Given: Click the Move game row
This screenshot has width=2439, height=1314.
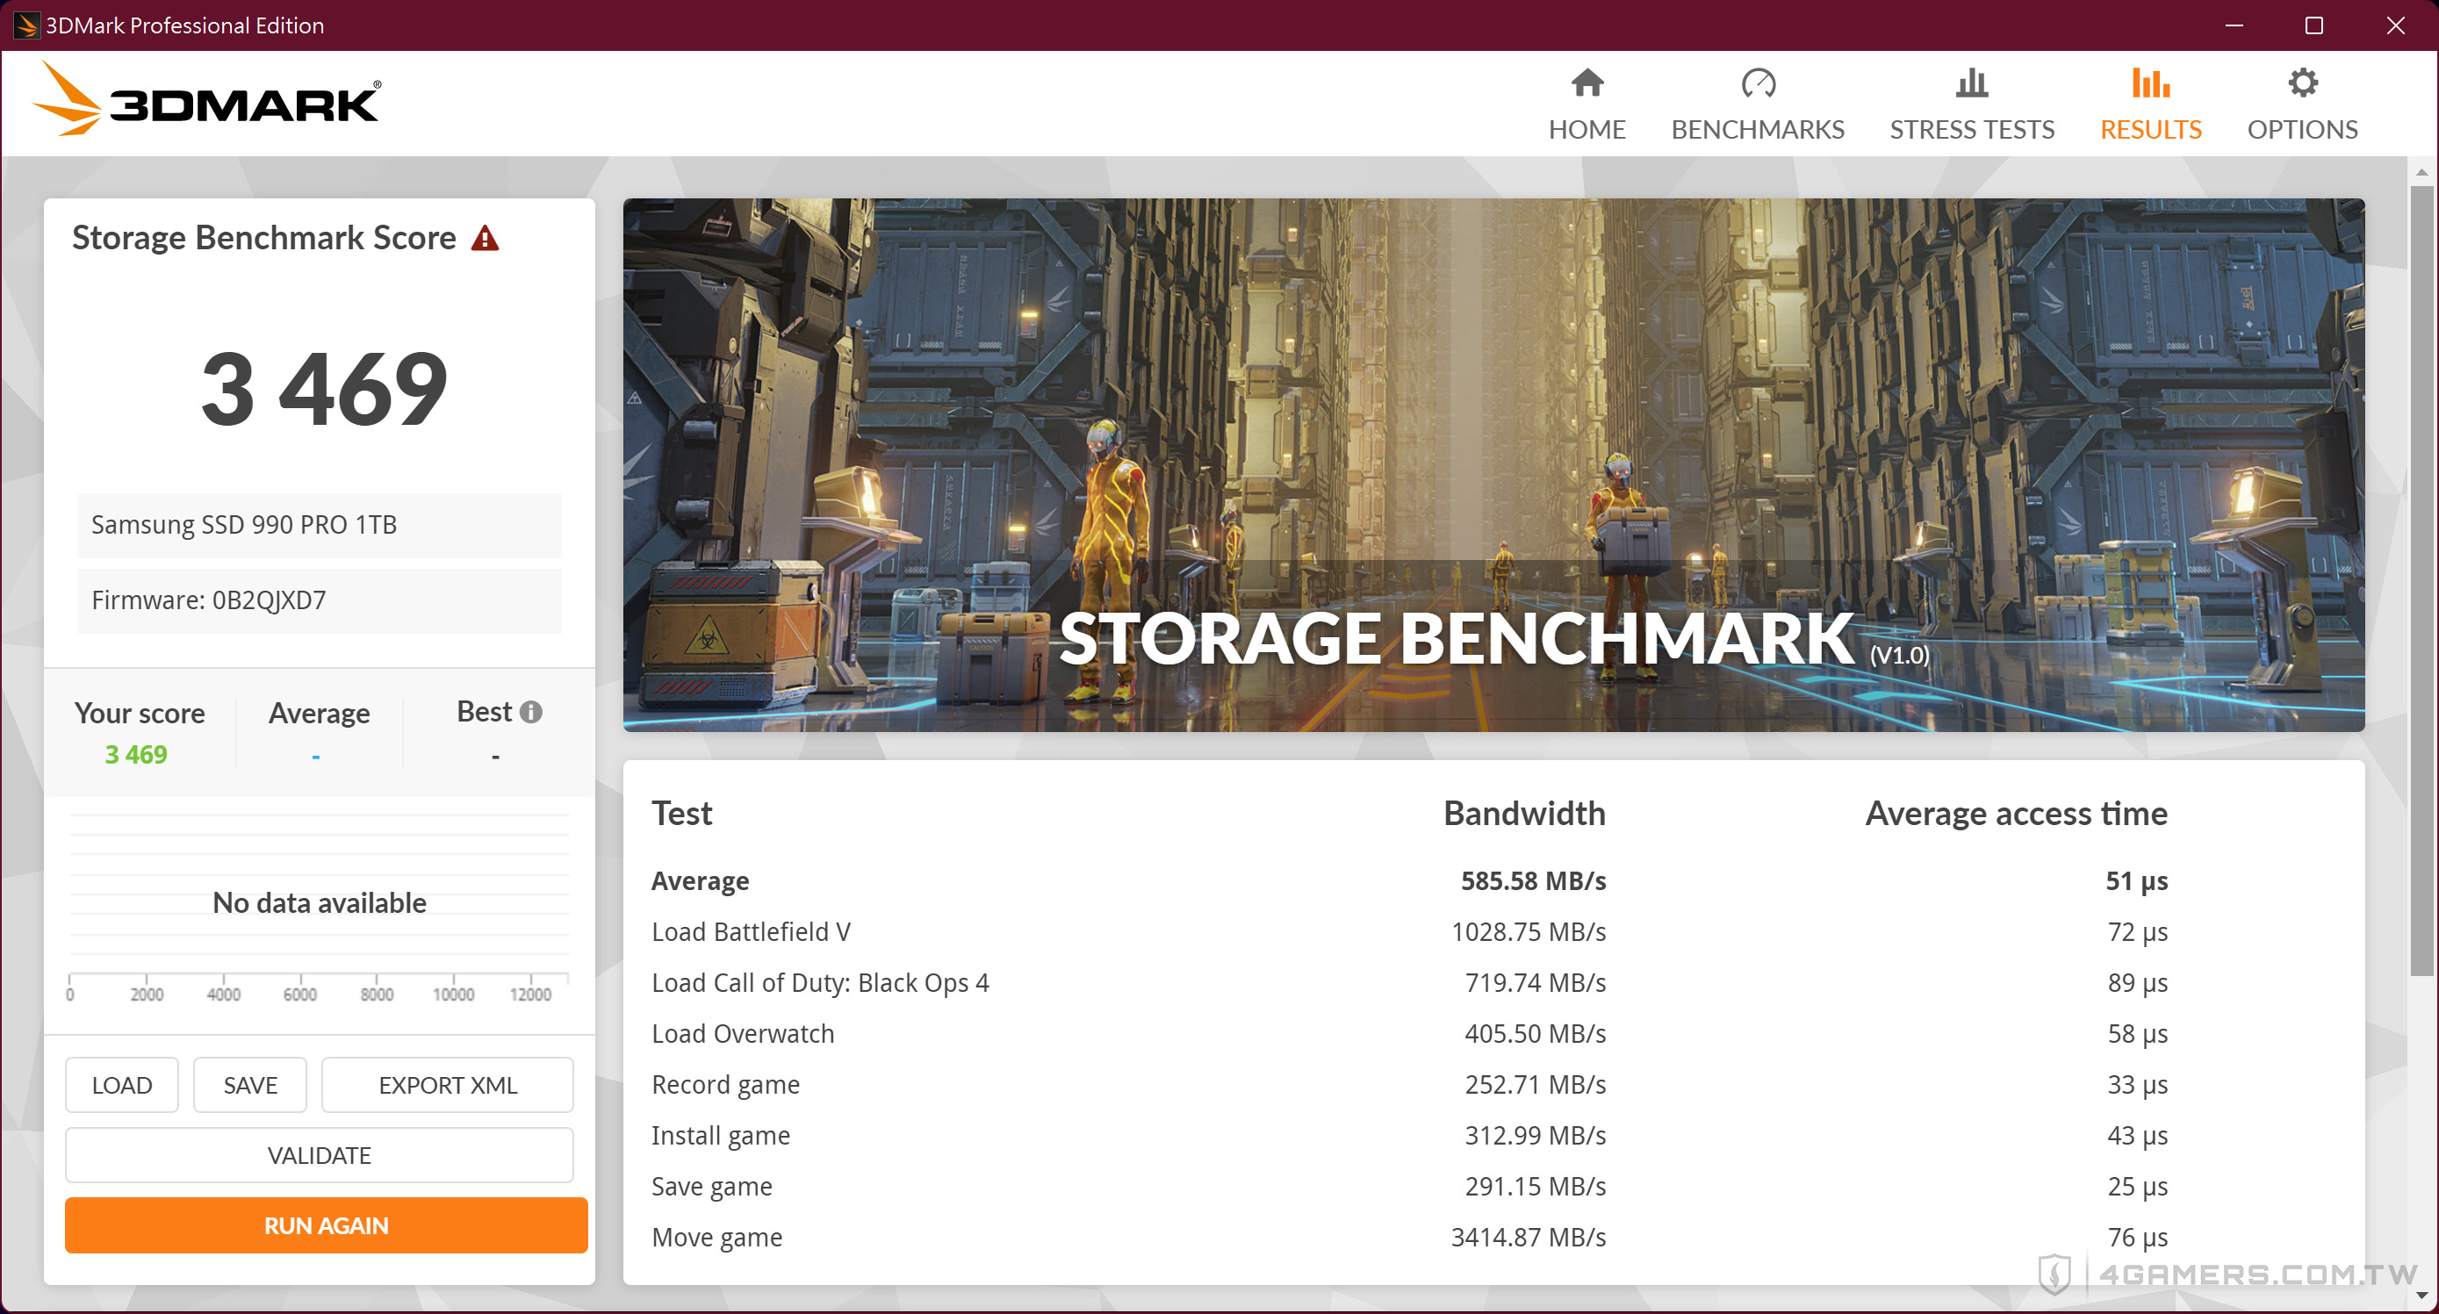Looking at the screenshot, I should [1409, 1238].
